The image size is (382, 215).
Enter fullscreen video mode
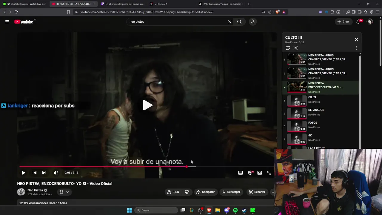coord(269,173)
